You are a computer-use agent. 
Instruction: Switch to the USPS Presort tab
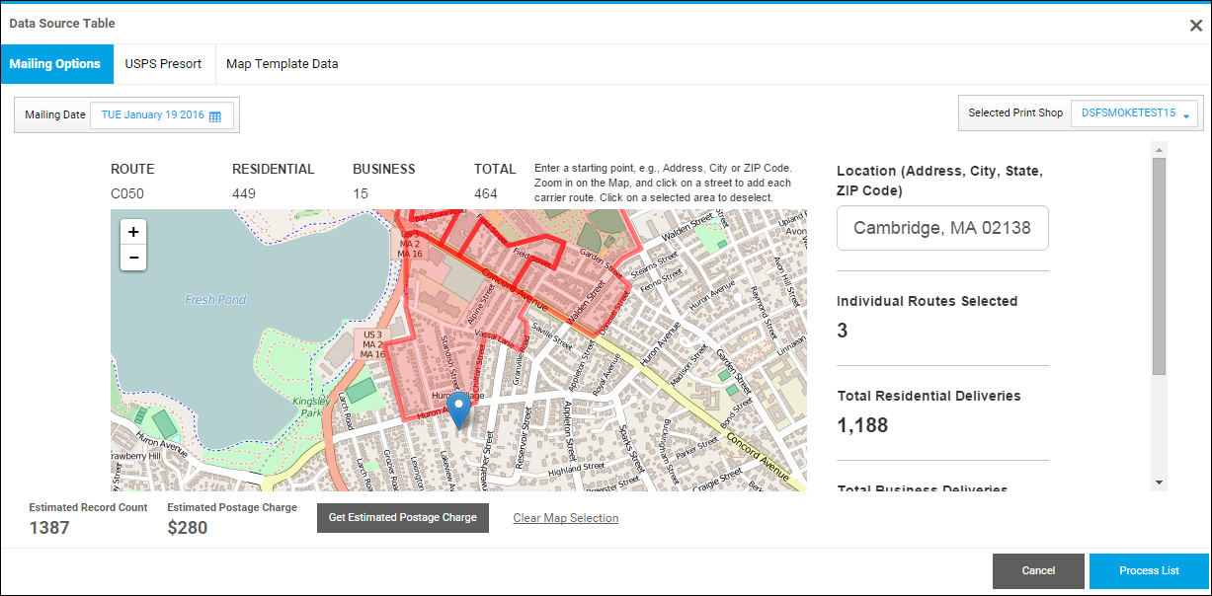coord(163,64)
